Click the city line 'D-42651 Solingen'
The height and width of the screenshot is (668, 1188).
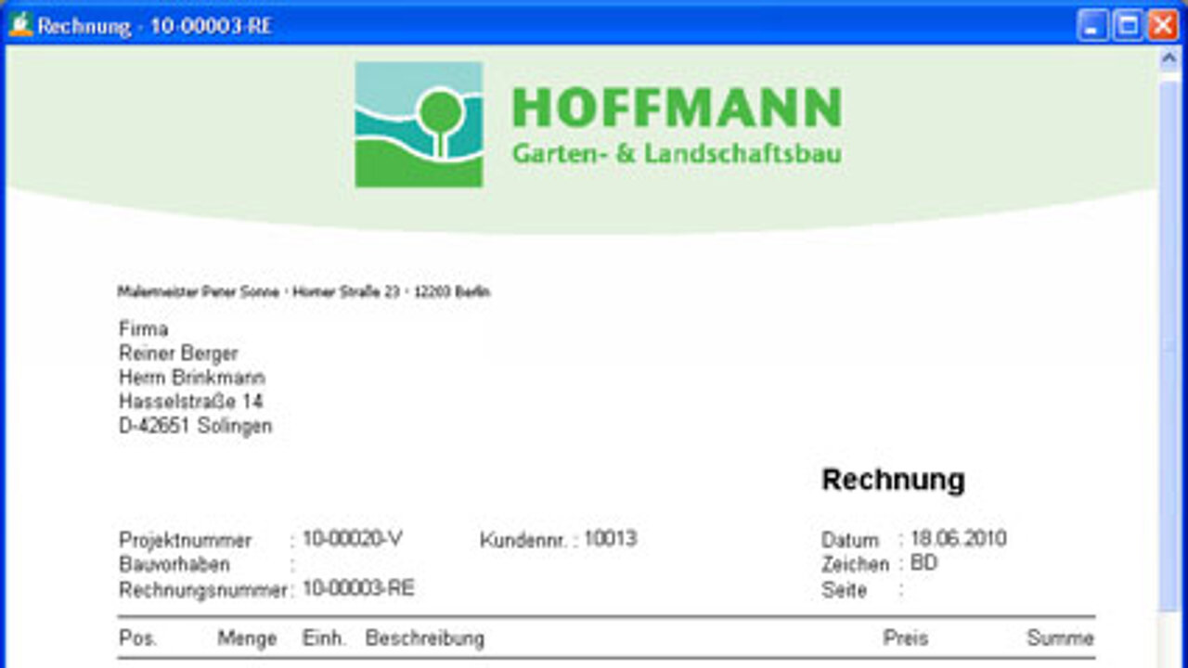(196, 427)
